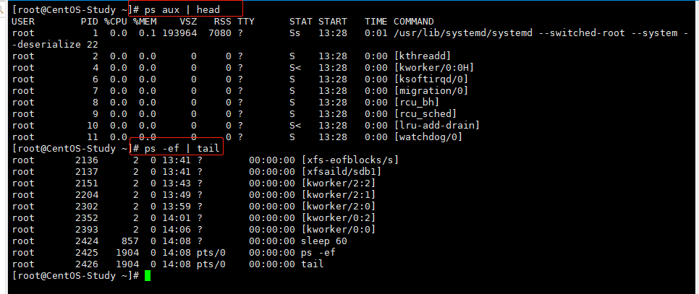
Task: Click the /usr/lib/systemd/systemd command path
Action: click(463, 33)
